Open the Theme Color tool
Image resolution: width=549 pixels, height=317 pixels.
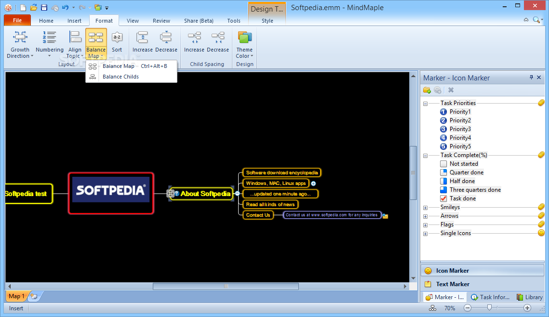click(x=244, y=44)
